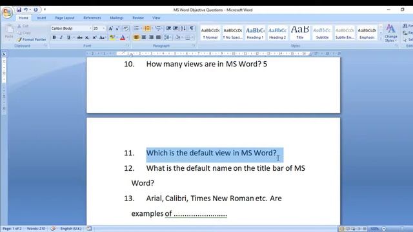Click the zoom out minus button
The height and width of the screenshot is (232, 413).
[384, 229]
